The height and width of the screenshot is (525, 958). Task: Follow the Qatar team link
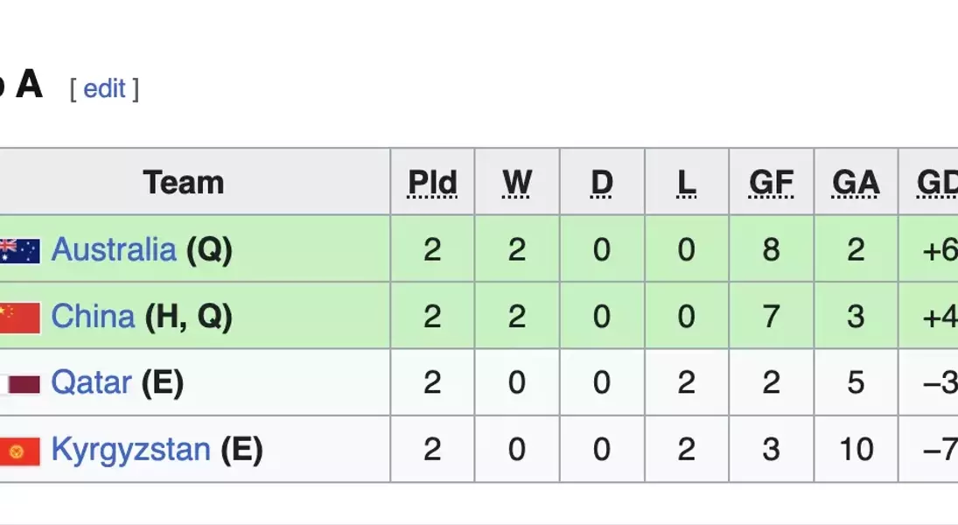coord(92,382)
